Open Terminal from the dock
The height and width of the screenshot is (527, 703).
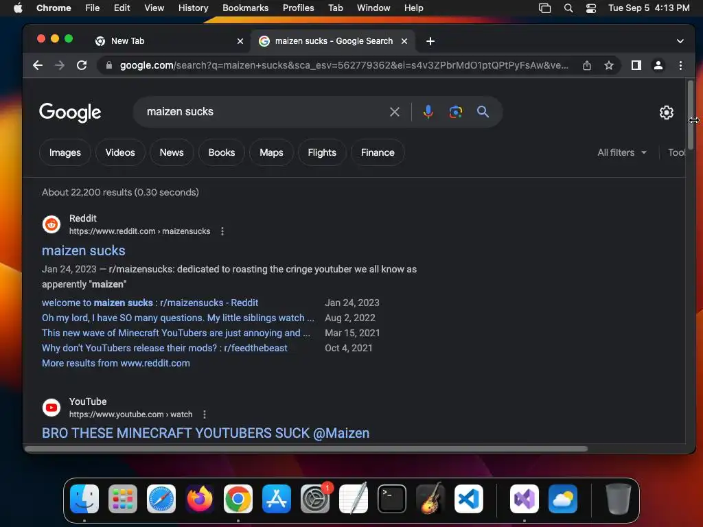(x=392, y=499)
